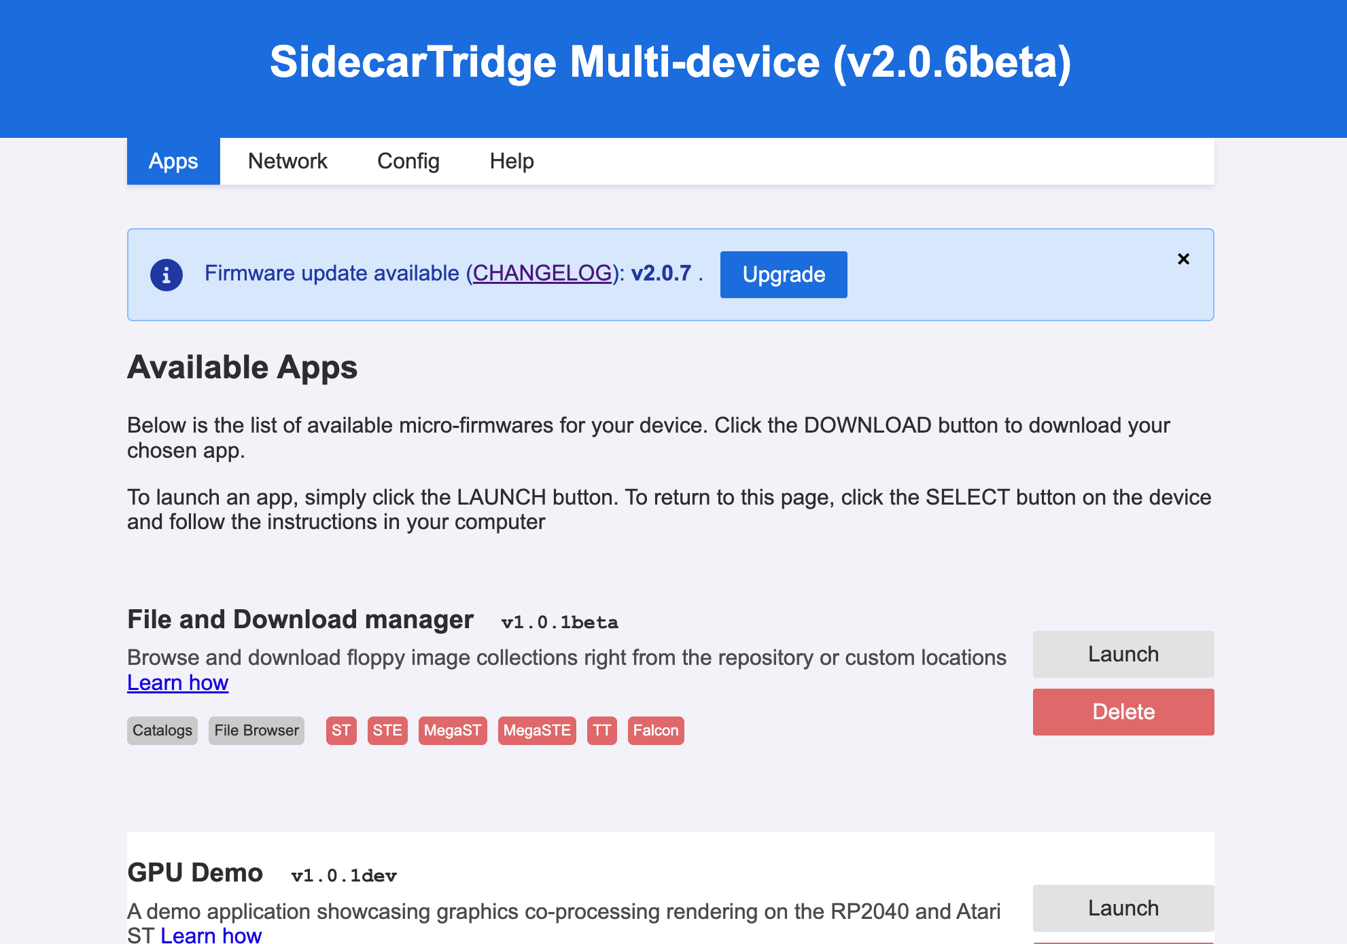Launch File and Download manager app
1347x944 pixels.
click(1123, 654)
